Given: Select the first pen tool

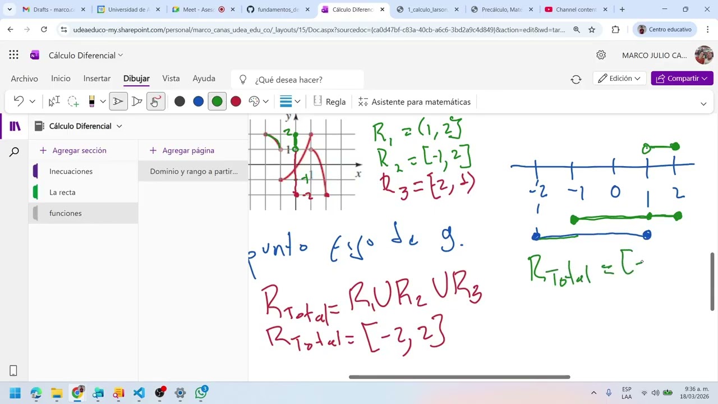Looking at the screenshot, I should 118,102.
